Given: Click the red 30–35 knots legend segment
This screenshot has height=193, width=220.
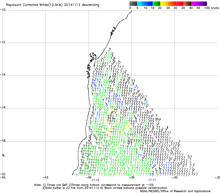Looking at the screenshot, I should [180, 4].
